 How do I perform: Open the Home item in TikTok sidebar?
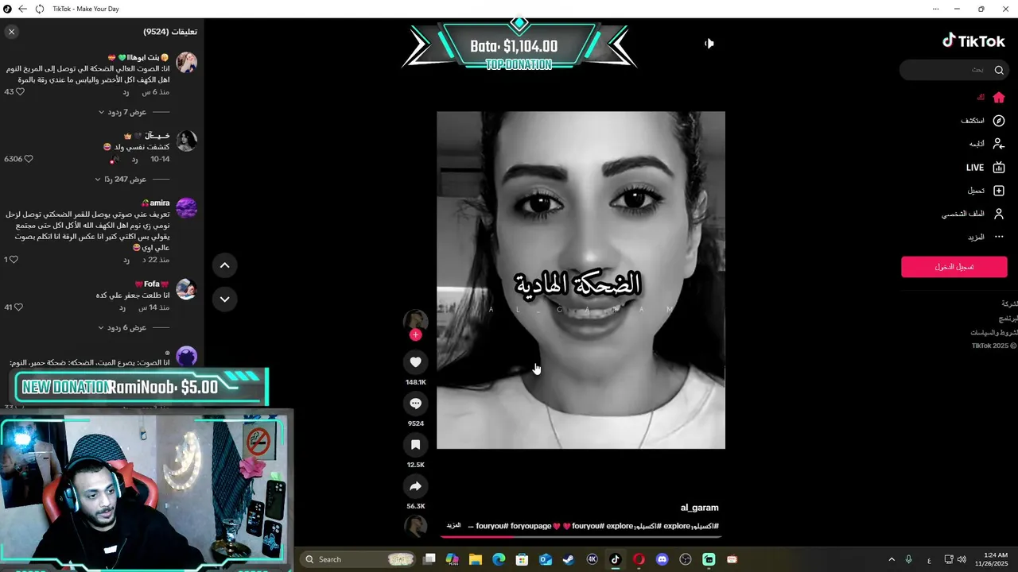point(993,97)
